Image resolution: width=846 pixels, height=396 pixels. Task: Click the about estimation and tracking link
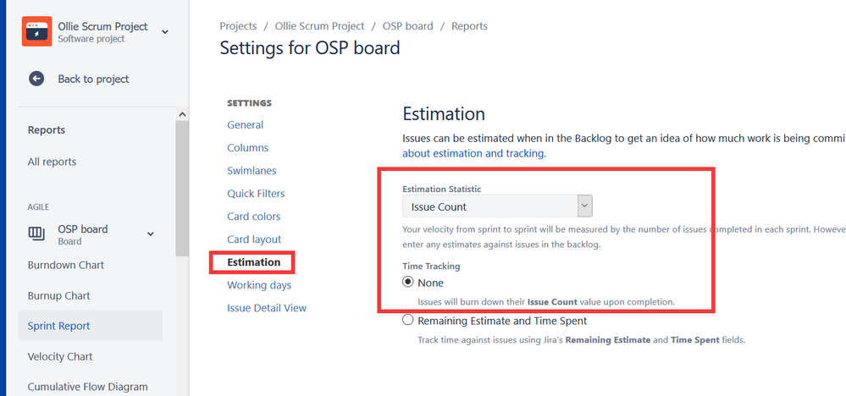coord(473,153)
